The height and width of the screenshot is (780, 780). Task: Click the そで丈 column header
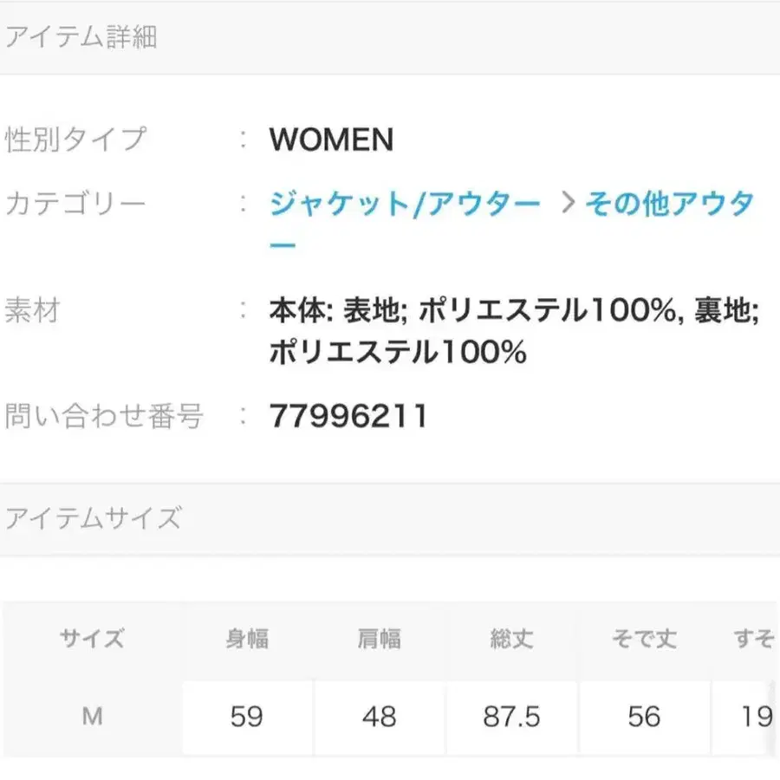pyautogui.click(x=643, y=640)
